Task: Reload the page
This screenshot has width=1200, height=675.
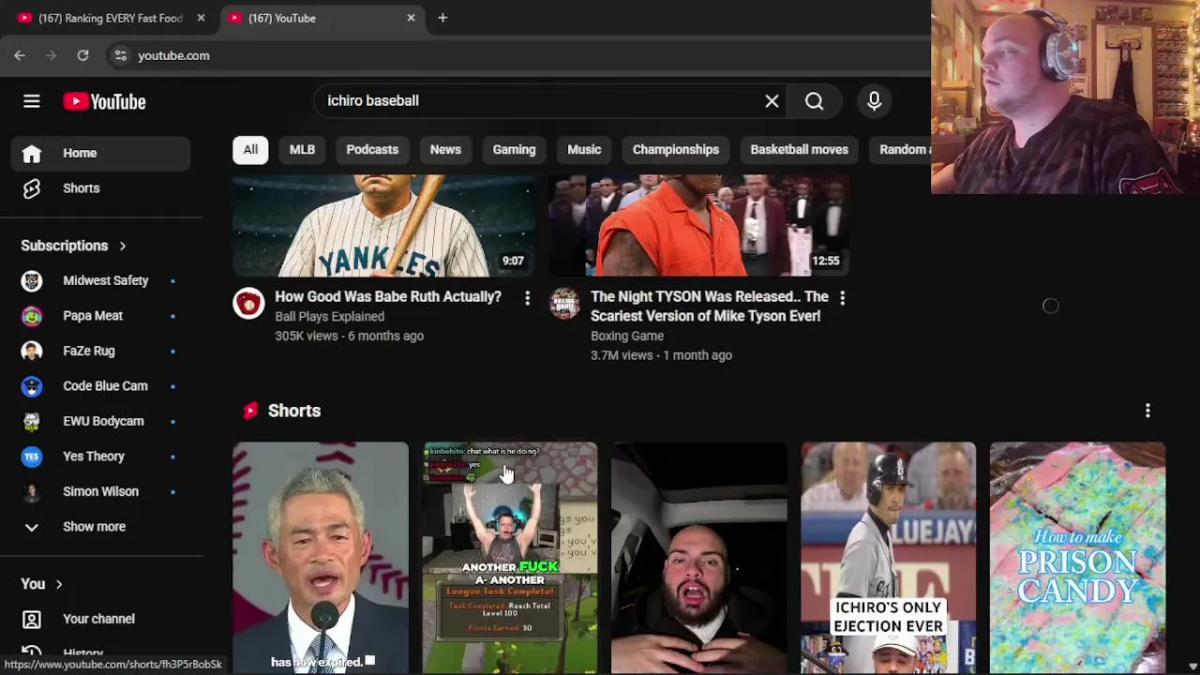Action: (x=82, y=55)
